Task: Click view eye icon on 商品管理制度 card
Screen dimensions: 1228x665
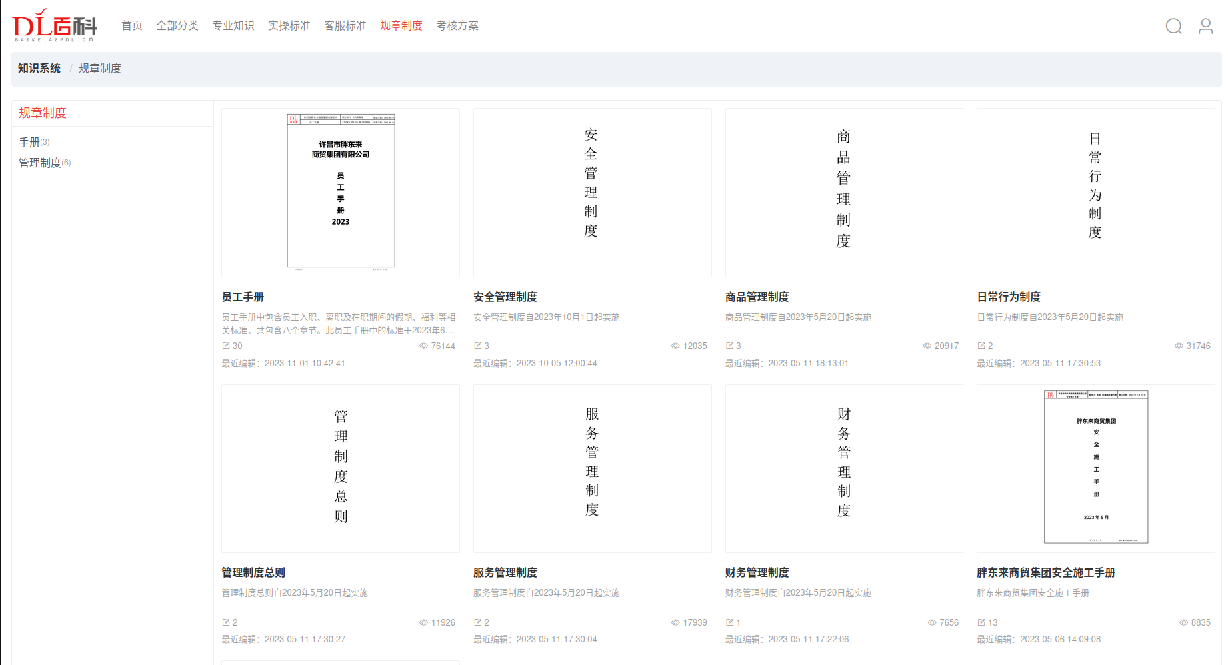Action: click(927, 346)
